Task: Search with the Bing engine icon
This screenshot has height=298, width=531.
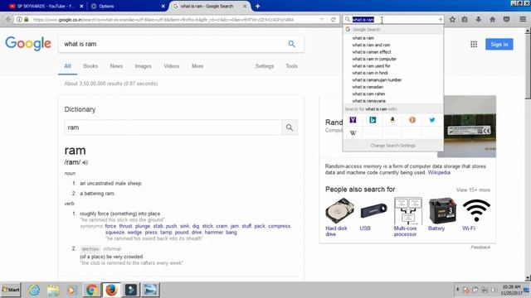Action: point(373,120)
